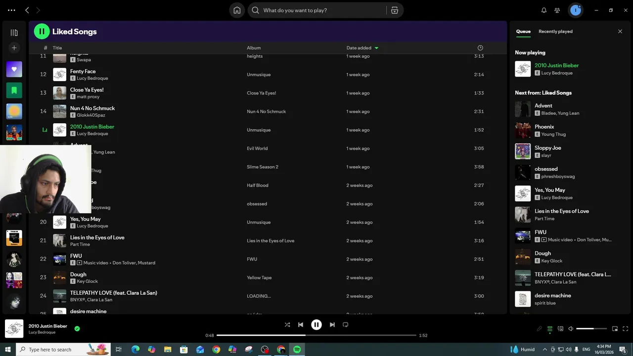
Task: Toggle repeat mode
Action: (346, 325)
